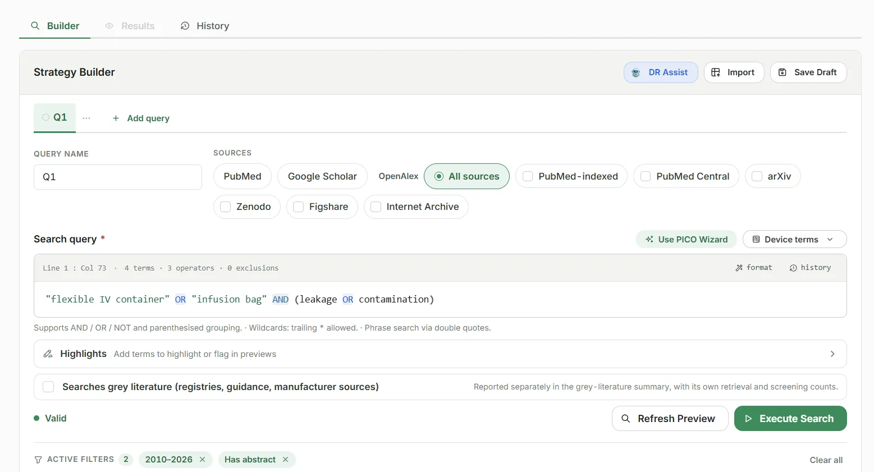
Task: Click inside the search query editor
Action: [440, 299]
